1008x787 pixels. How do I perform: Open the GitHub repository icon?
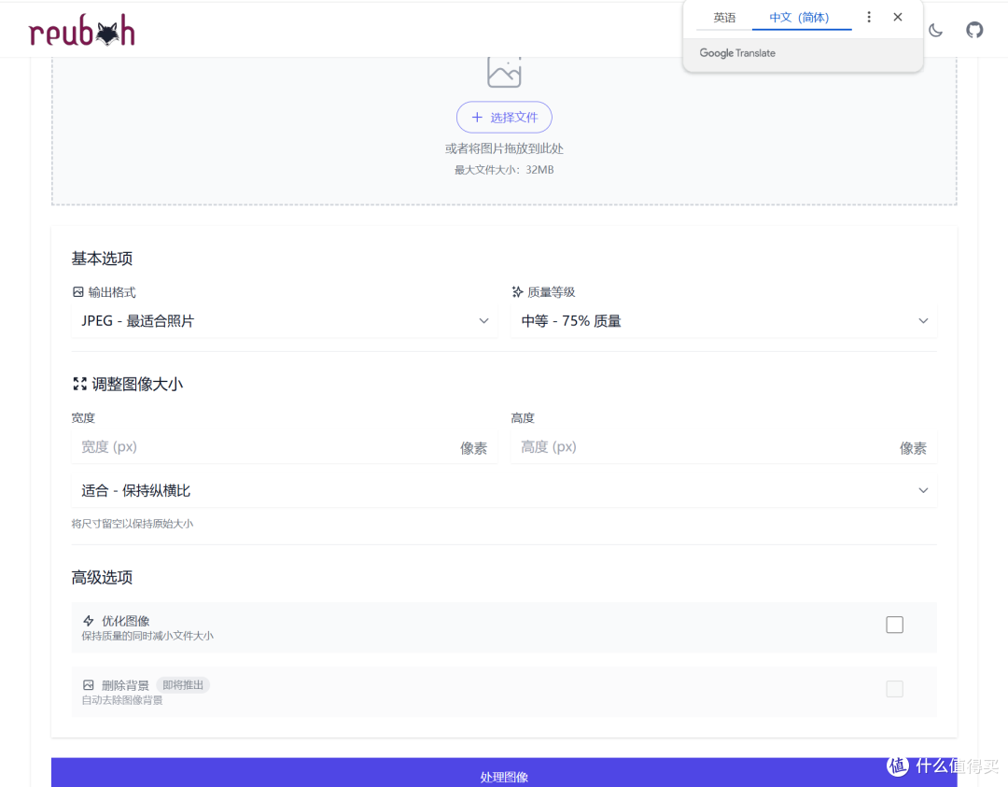click(x=974, y=30)
